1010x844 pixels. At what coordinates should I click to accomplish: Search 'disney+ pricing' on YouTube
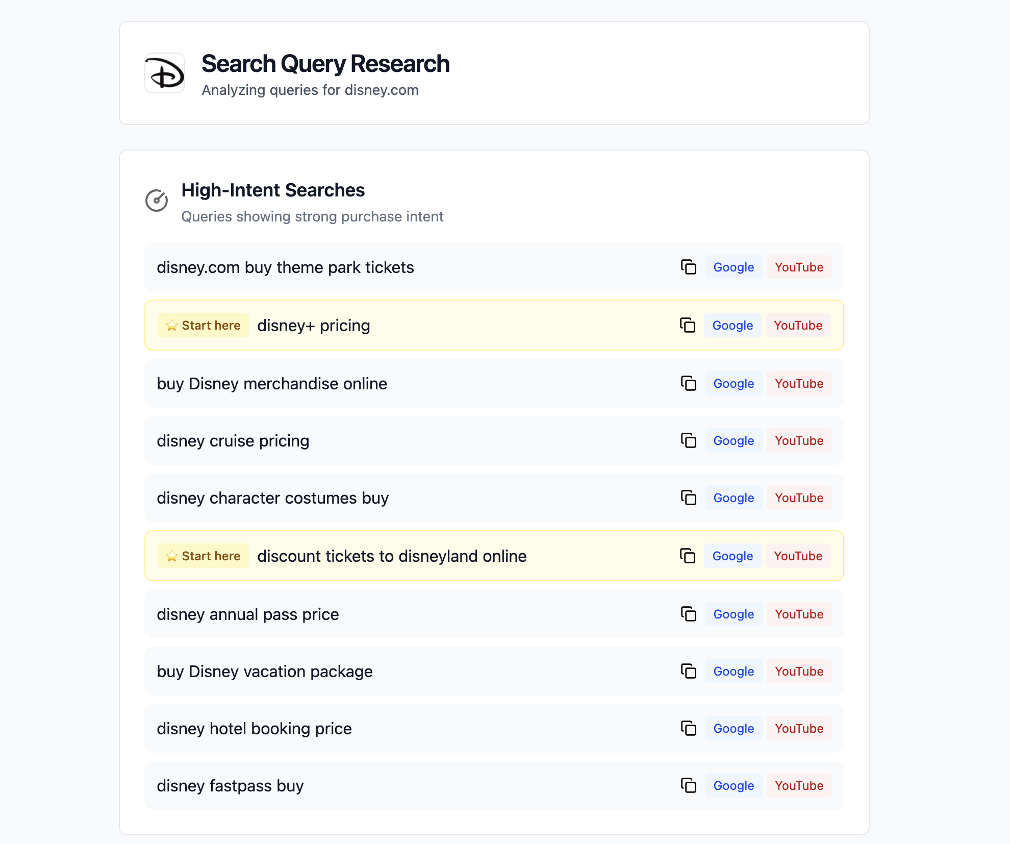pos(798,325)
